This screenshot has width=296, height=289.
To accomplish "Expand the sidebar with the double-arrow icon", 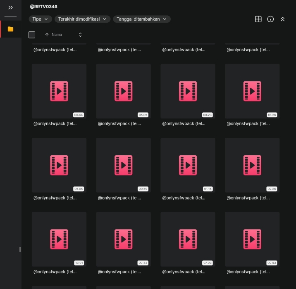I will pyautogui.click(x=10, y=7).
